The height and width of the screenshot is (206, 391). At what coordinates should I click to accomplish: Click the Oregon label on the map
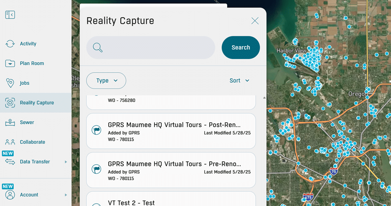[358, 94]
